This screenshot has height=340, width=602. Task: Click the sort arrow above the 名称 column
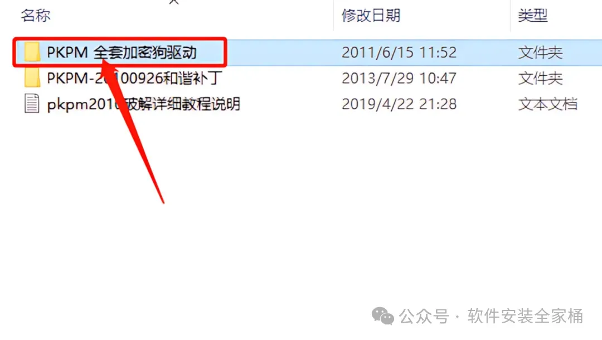point(174,2)
